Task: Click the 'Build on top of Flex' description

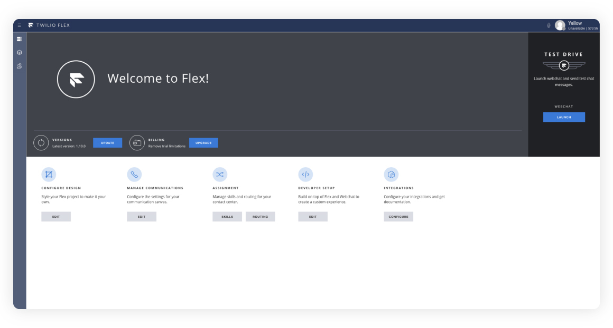Action: tap(329, 199)
